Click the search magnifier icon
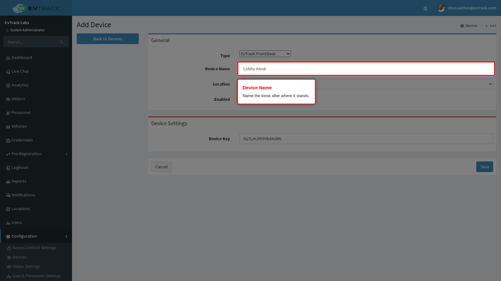The image size is (501, 281). click(62, 42)
